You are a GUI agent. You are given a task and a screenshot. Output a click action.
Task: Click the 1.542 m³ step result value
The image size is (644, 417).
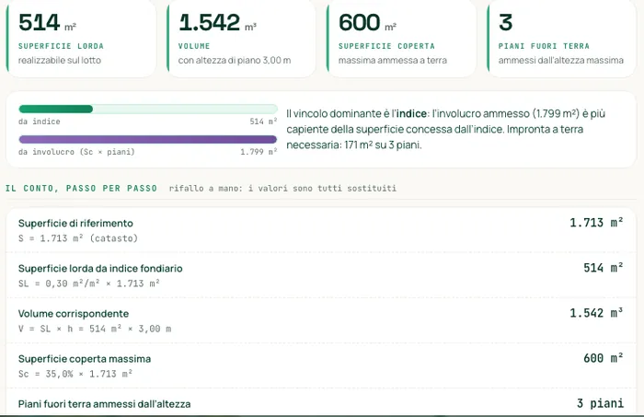pos(596,313)
